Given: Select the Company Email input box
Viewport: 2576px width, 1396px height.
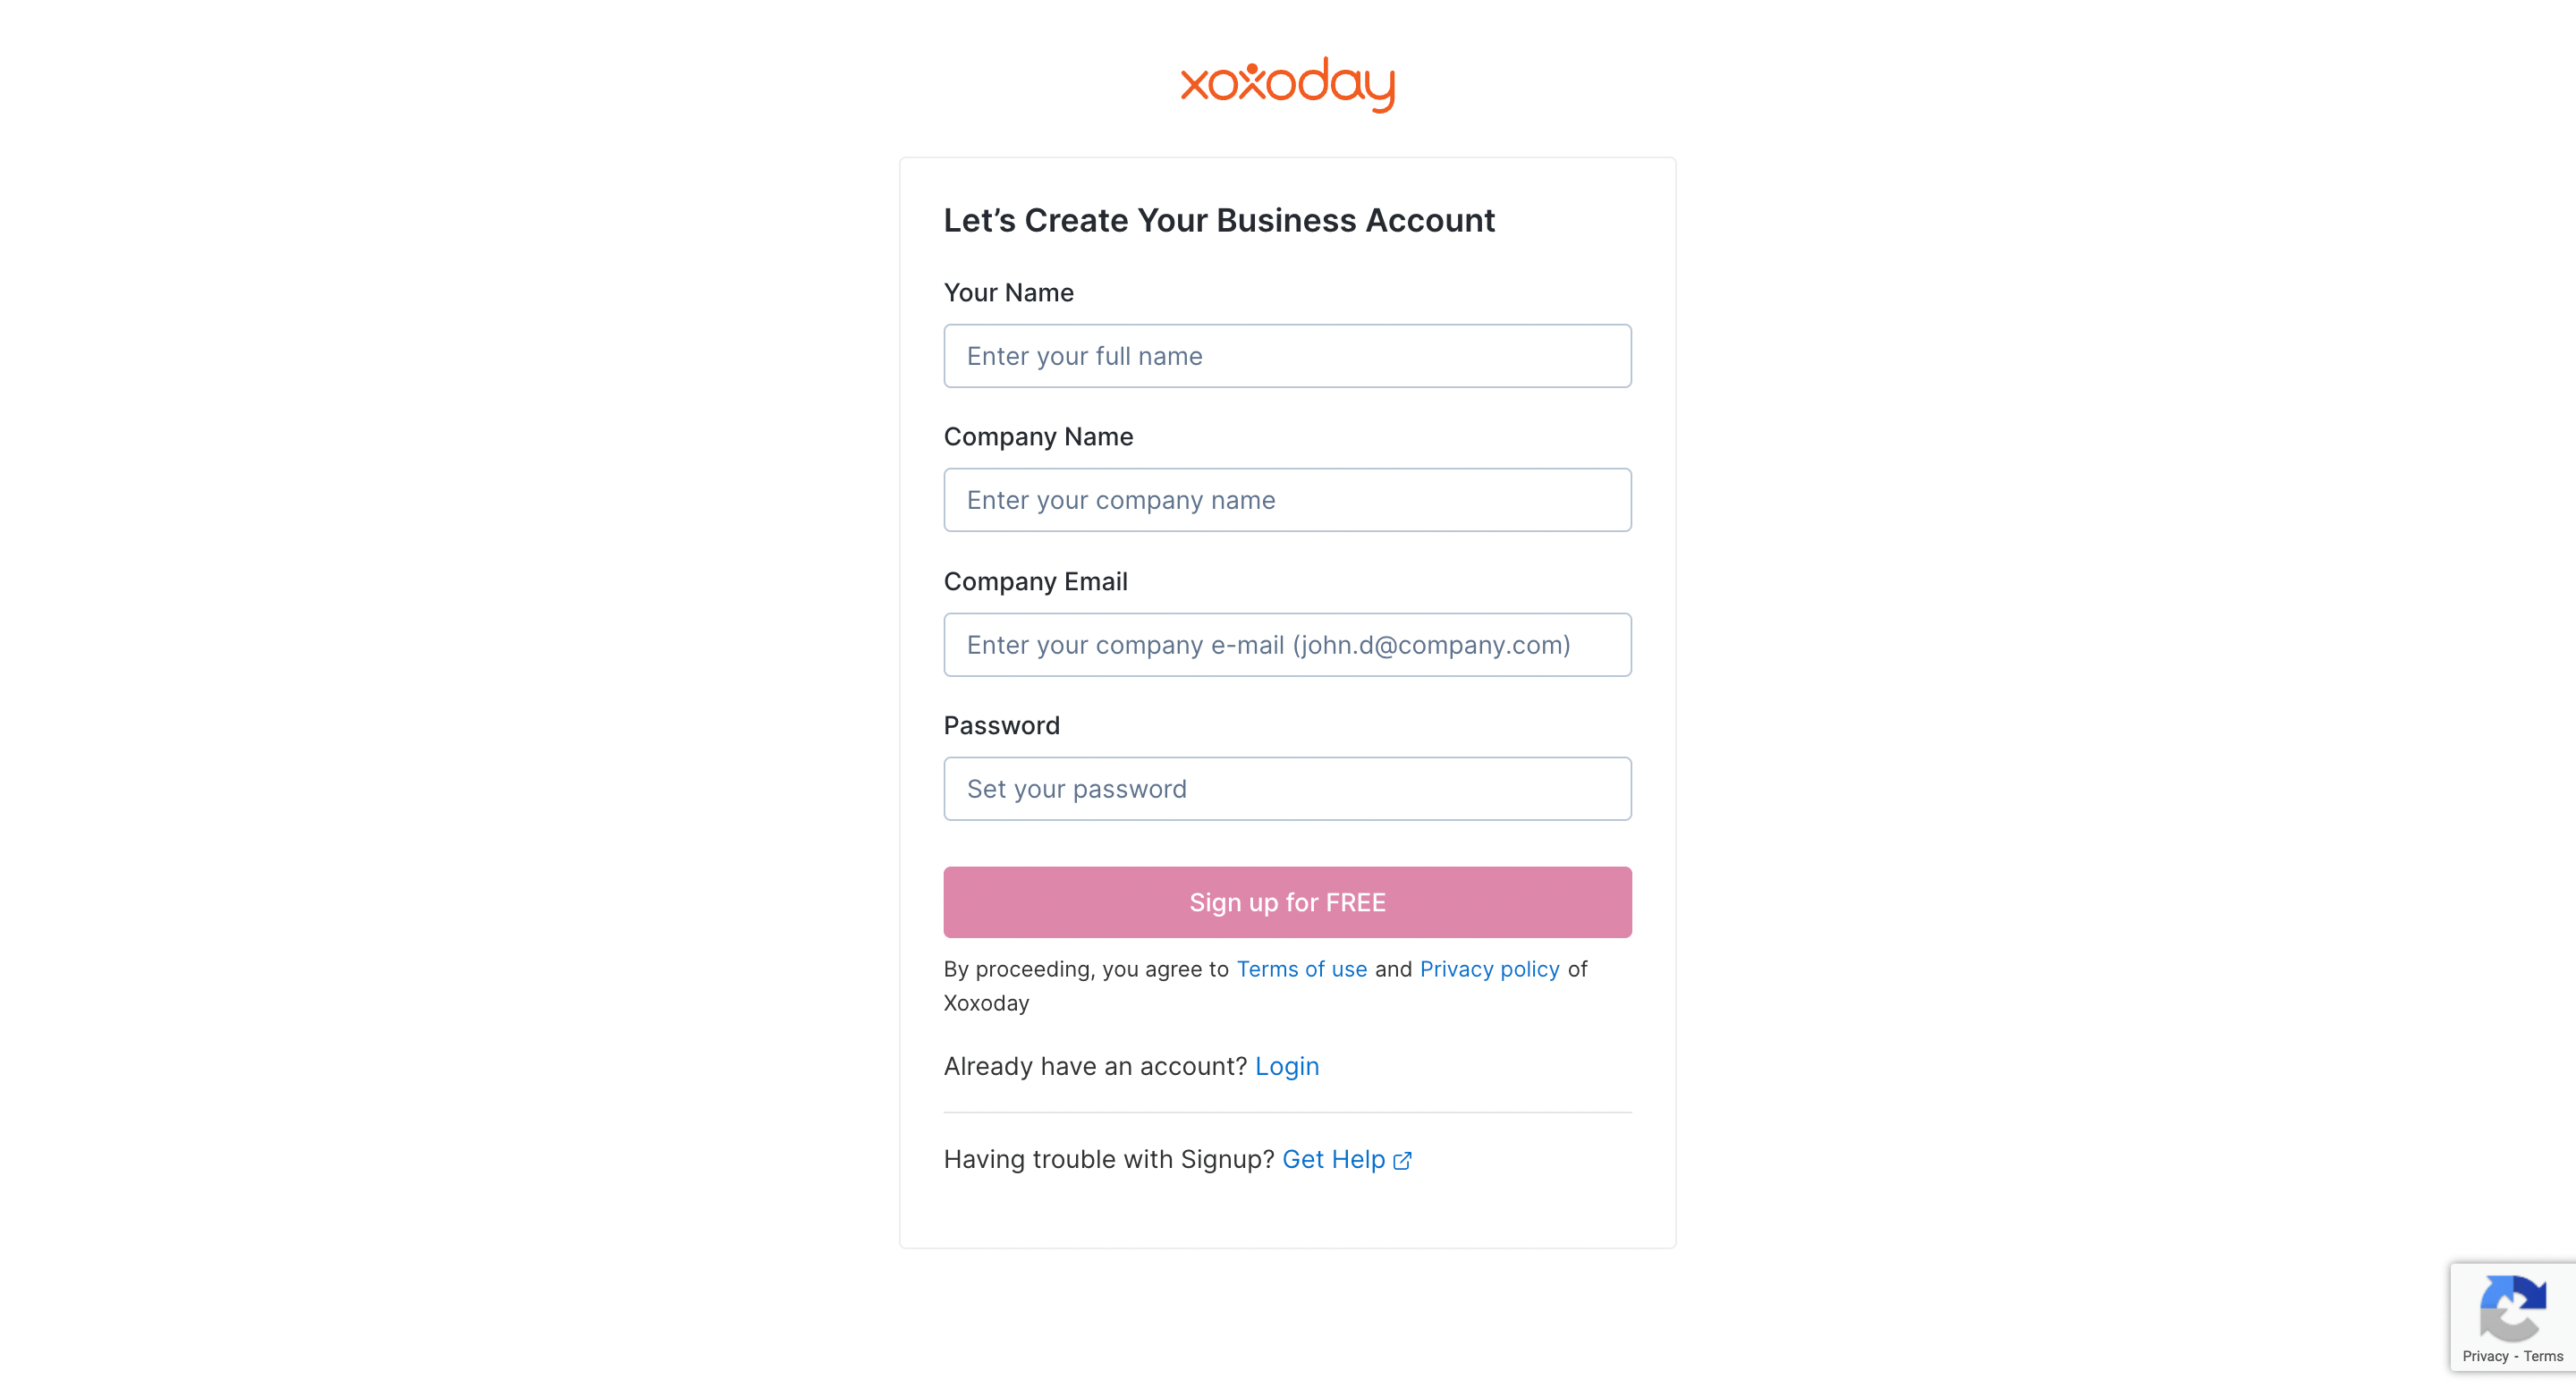Looking at the screenshot, I should (x=1287, y=645).
